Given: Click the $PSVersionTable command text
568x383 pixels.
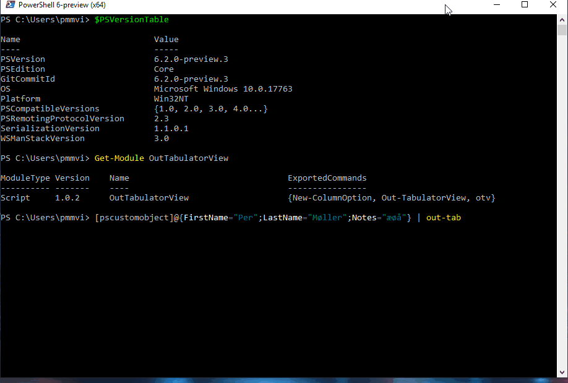Looking at the screenshot, I should click(131, 19).
